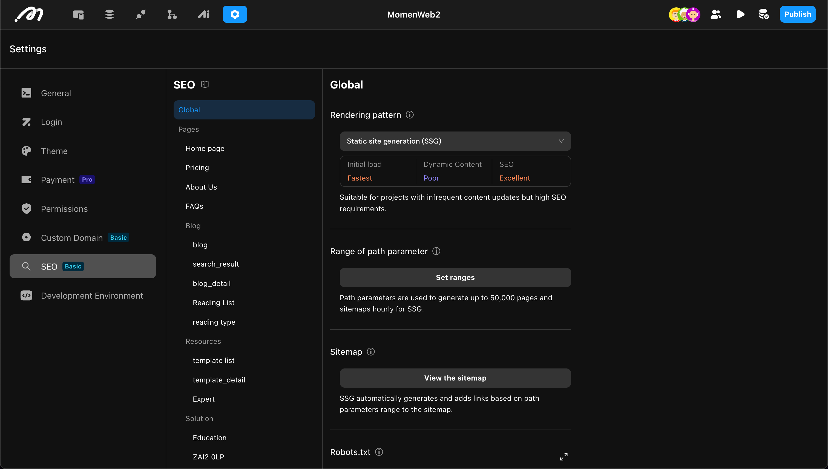The height and width of the screenshot is (469, 828).
Task: Click the Theme palette icon
Action: tap(26, 151)
